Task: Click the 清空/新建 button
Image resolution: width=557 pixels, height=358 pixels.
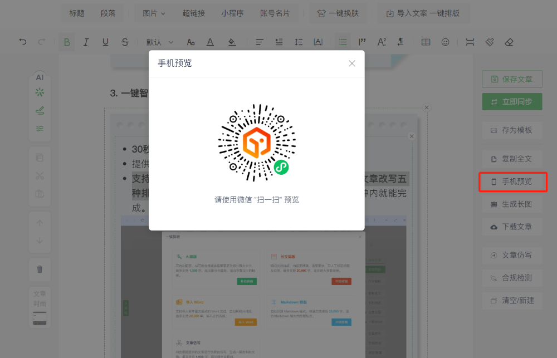Action: (512, 301)
